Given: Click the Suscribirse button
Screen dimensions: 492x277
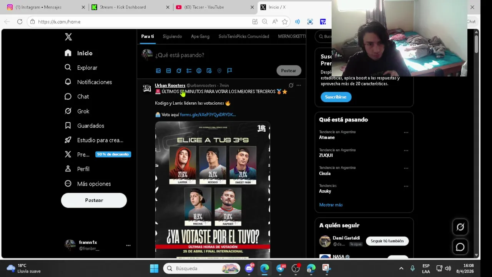Looking at the screenshot, I should pos(336,97).
